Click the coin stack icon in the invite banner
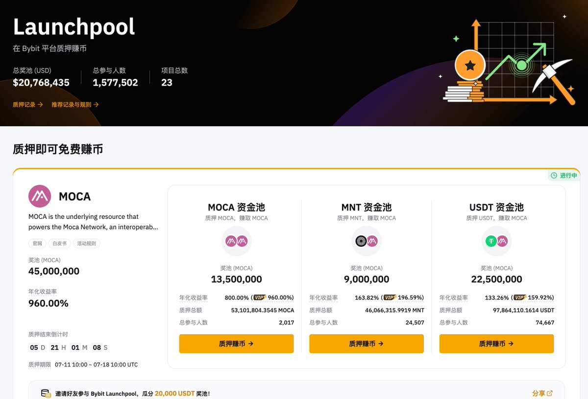The width and height of the screenshot is (588, 399). click(45, 393)
